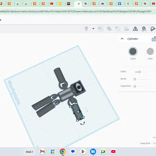The image size is (156, 156).
Task: Switch to the dark red icon tab
Action: (69, 4)
